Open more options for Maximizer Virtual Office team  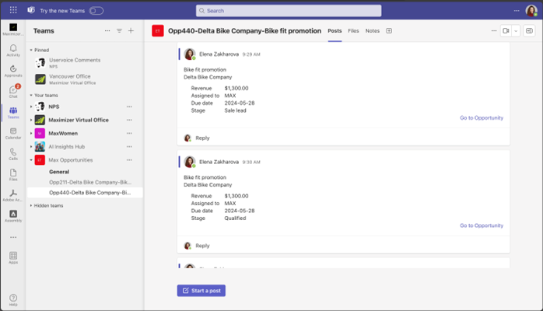click(x=129, y=120)
